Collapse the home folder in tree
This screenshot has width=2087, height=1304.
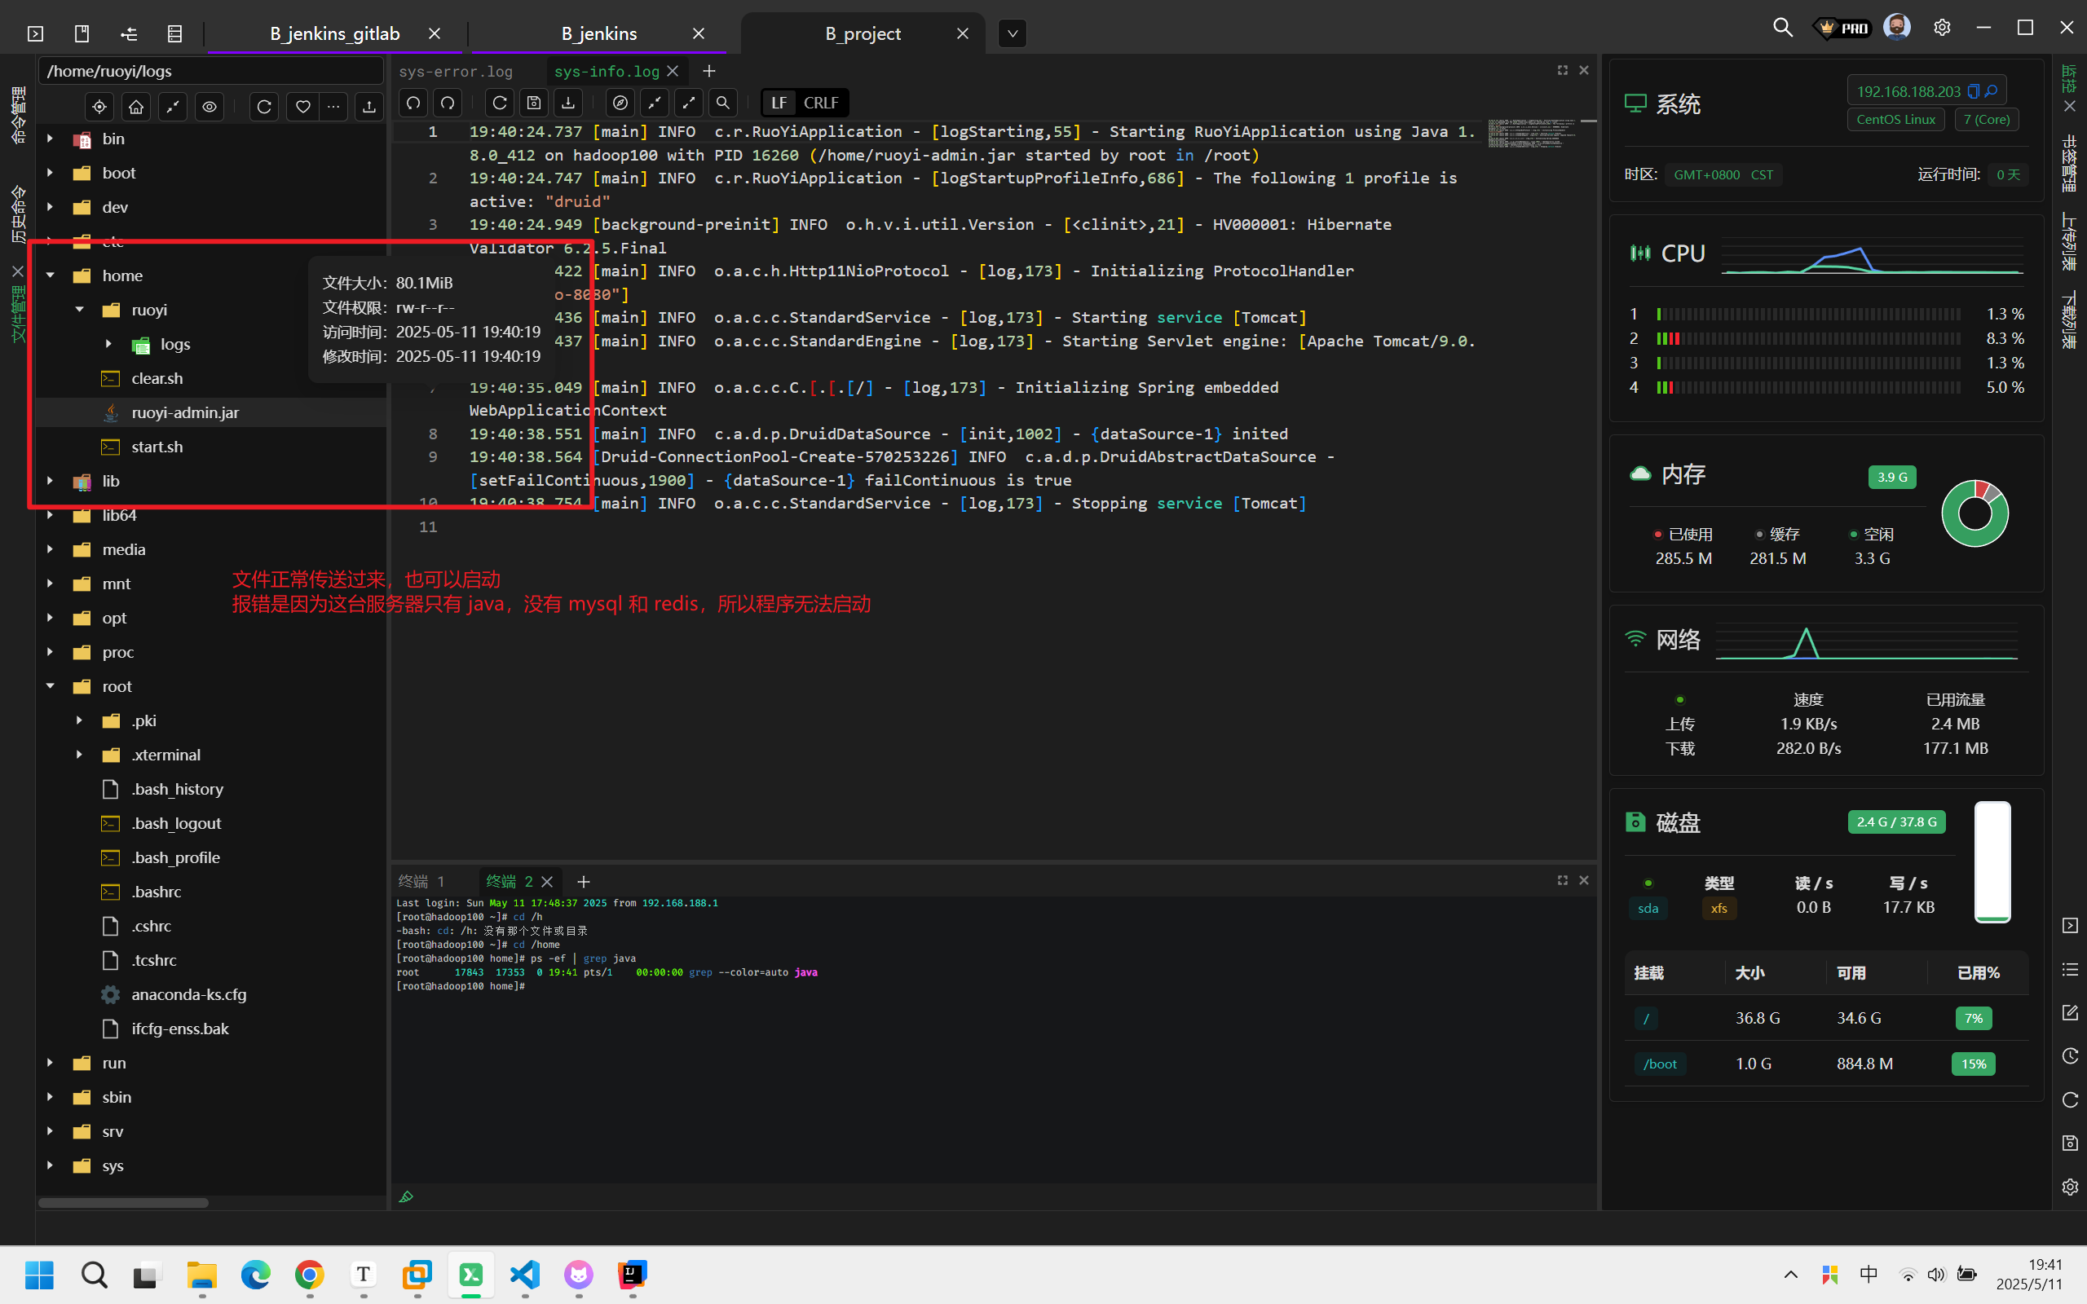tap(50, 276)
